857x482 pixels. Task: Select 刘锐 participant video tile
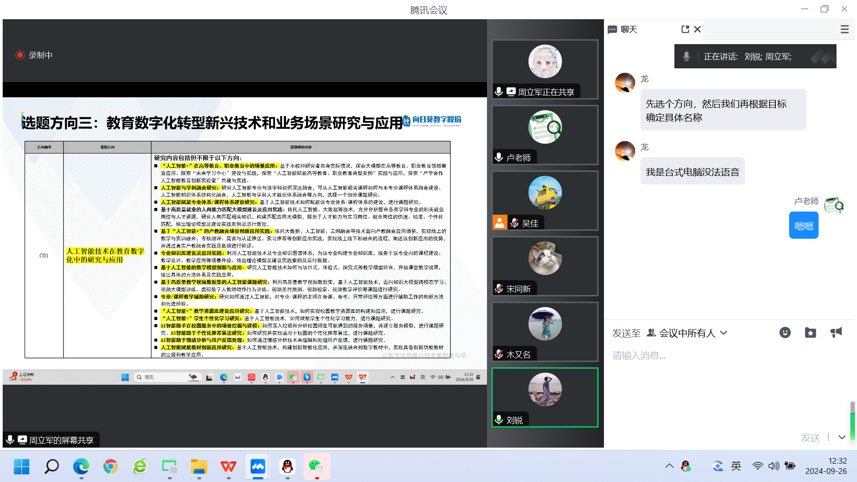(545, 397)
